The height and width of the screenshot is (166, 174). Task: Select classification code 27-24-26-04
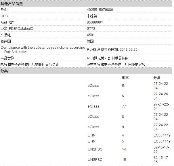[x=161, y=96]
